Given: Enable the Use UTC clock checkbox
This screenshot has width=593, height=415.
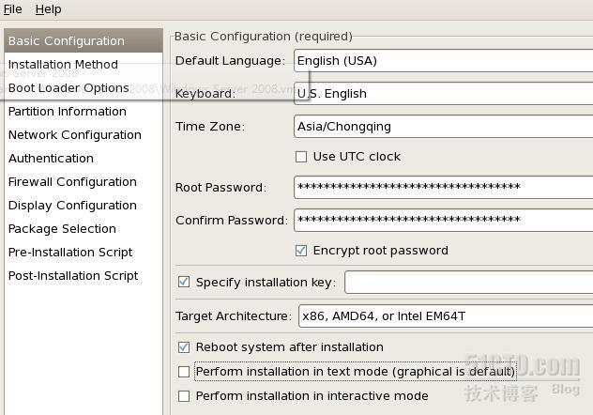Looking at the screenshot, I should coord(301,157).
